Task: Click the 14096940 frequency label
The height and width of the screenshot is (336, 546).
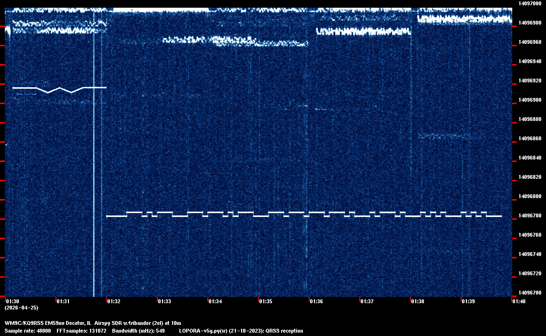Action: (530, 61)
